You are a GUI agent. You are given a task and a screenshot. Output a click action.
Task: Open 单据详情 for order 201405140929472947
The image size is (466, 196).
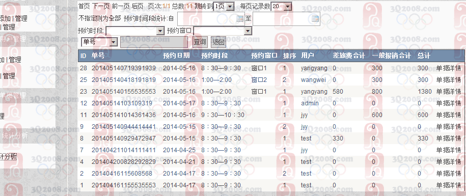449,138
